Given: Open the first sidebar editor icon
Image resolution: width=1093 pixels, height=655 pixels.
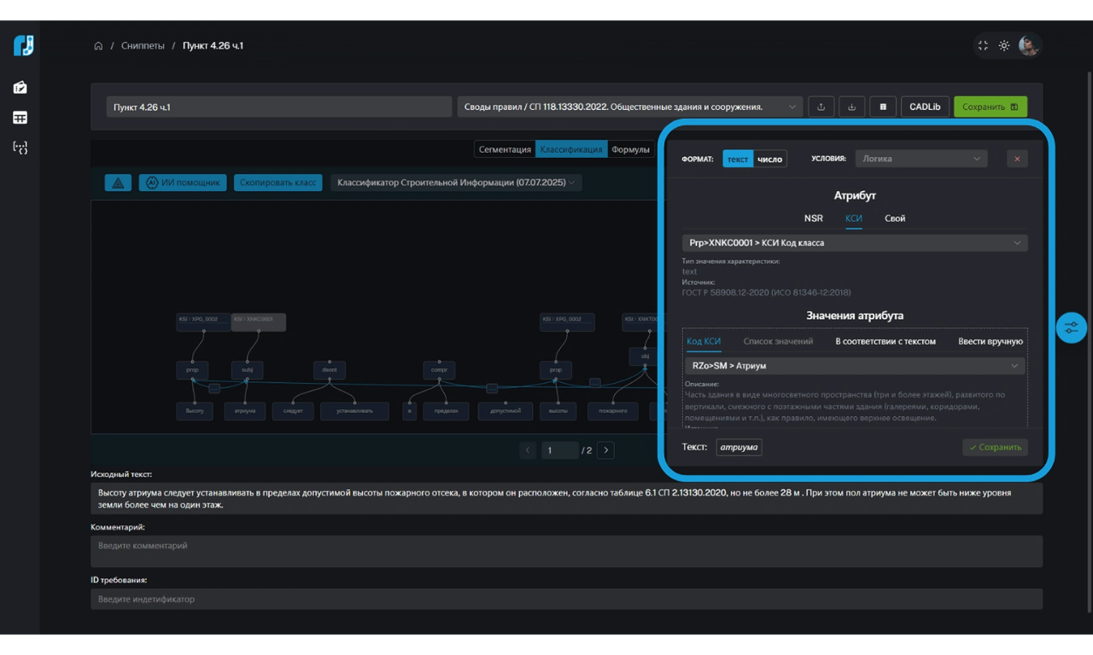Looking at the screenshot, I should pos(20,87).
